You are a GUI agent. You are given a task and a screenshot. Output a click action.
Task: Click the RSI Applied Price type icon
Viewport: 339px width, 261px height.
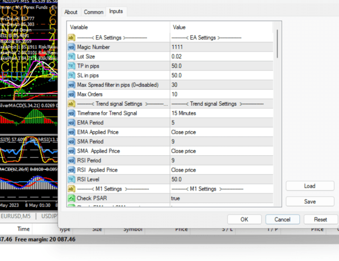pyautogui.click(x=72, y=170)
